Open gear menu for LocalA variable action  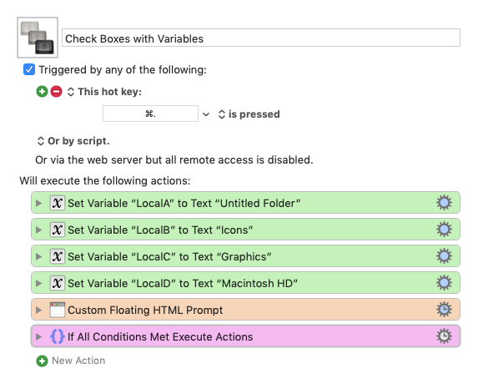(x=444, y=203)
